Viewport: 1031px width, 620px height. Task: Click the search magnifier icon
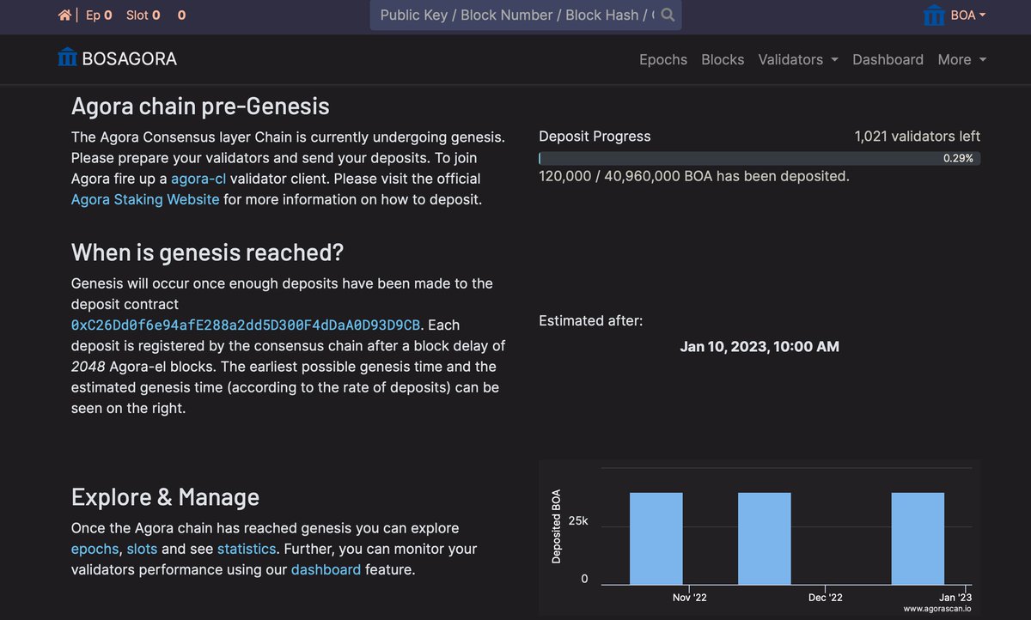point(668,15)
